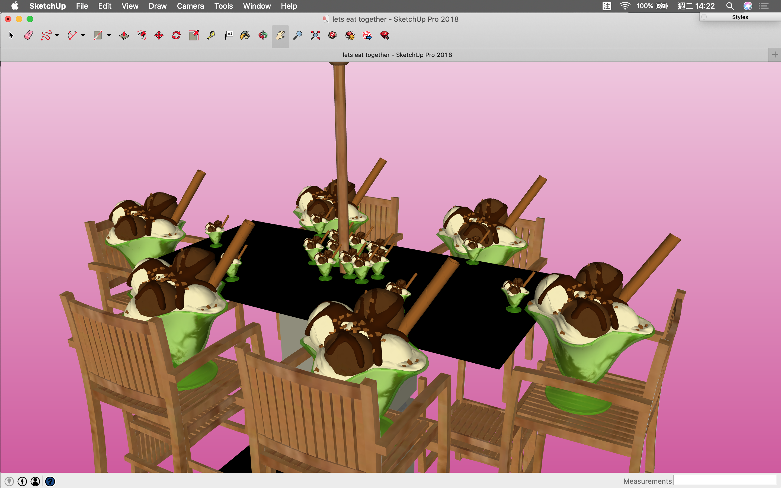Open the help question mark in status bar
Image resolution: width=781 pixels, height=488 pixels.
click(50, 481)
